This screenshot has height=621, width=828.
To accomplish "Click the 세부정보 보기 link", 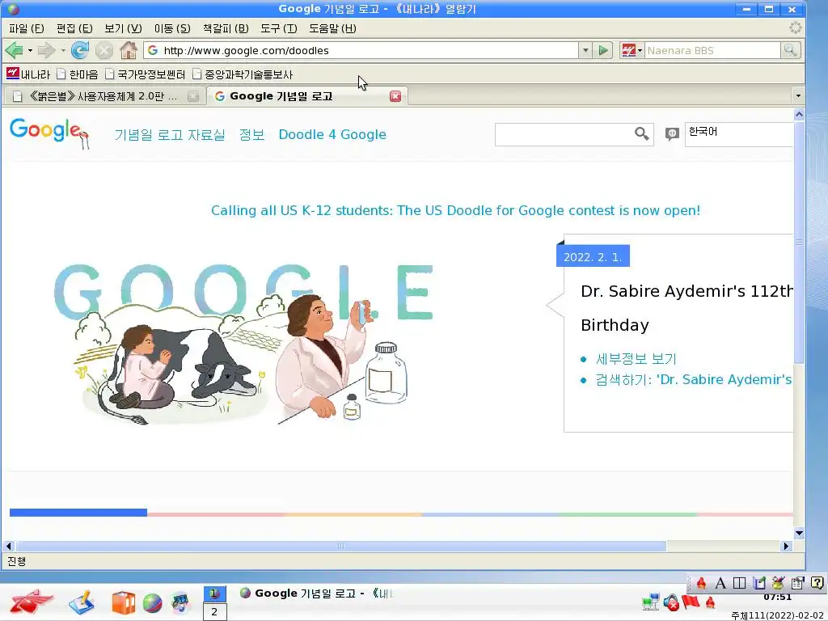I will click(x=636, y=359).
